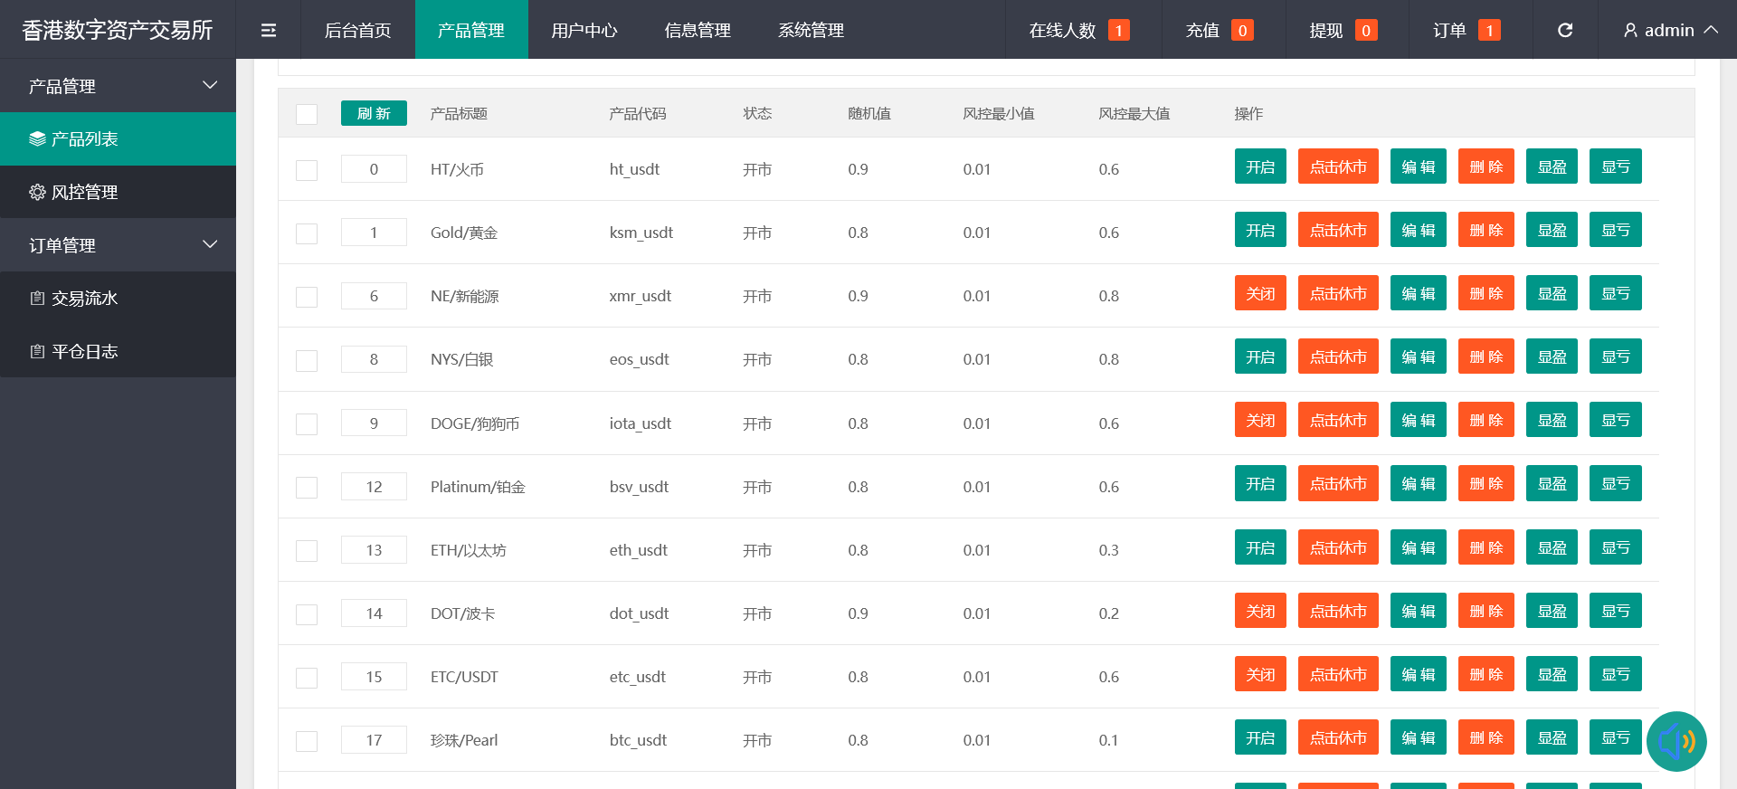The width and height of the screenshot is (1737, 789).
Task: Check the box for HT/火币 row
Action: [307, 170]
